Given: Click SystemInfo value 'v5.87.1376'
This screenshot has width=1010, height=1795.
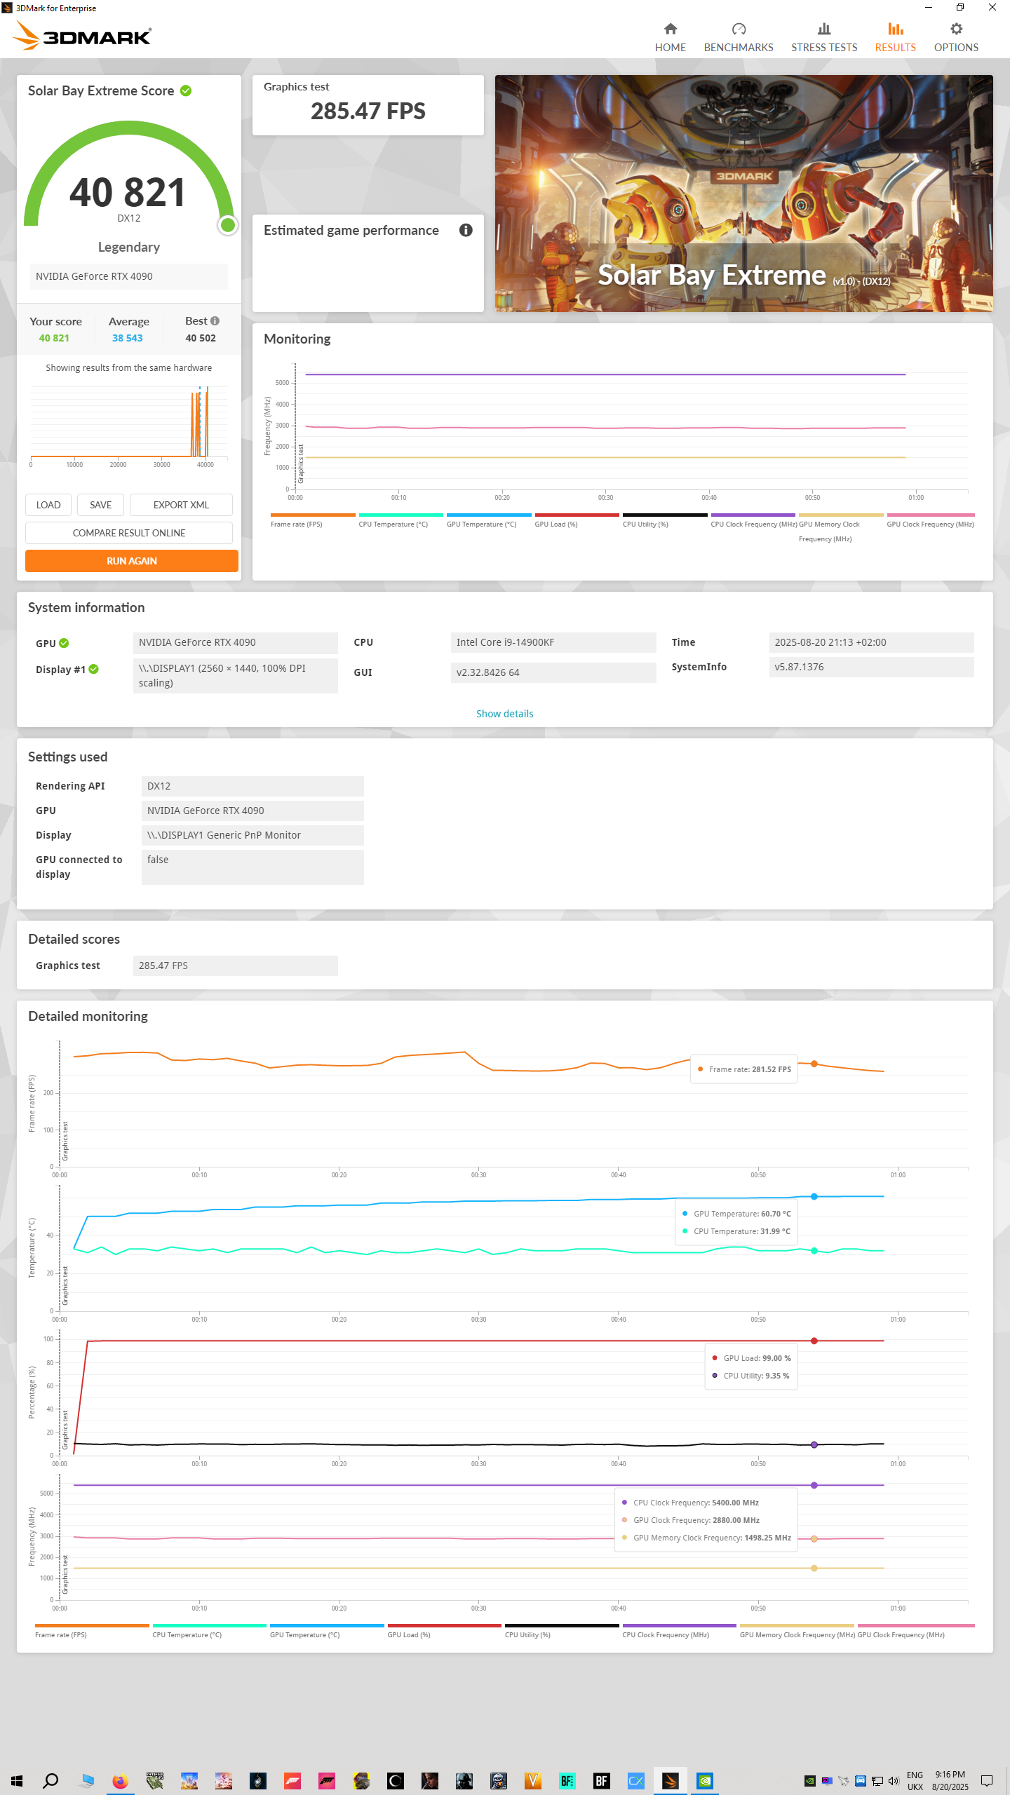Looking at the screenshot, I should [x=871, y=667].
